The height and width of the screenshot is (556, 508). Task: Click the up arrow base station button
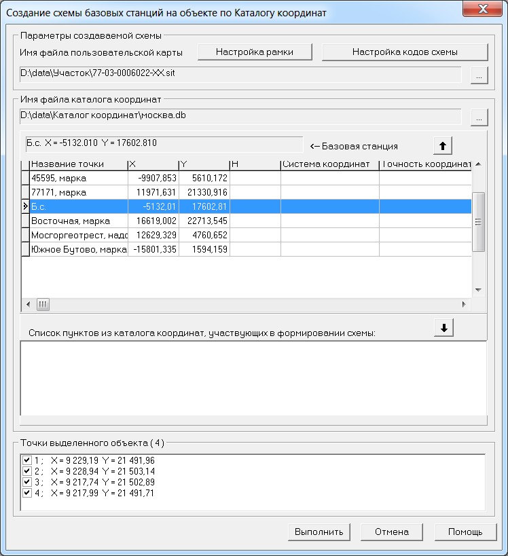pyautogui.click(x=442, y=146)
